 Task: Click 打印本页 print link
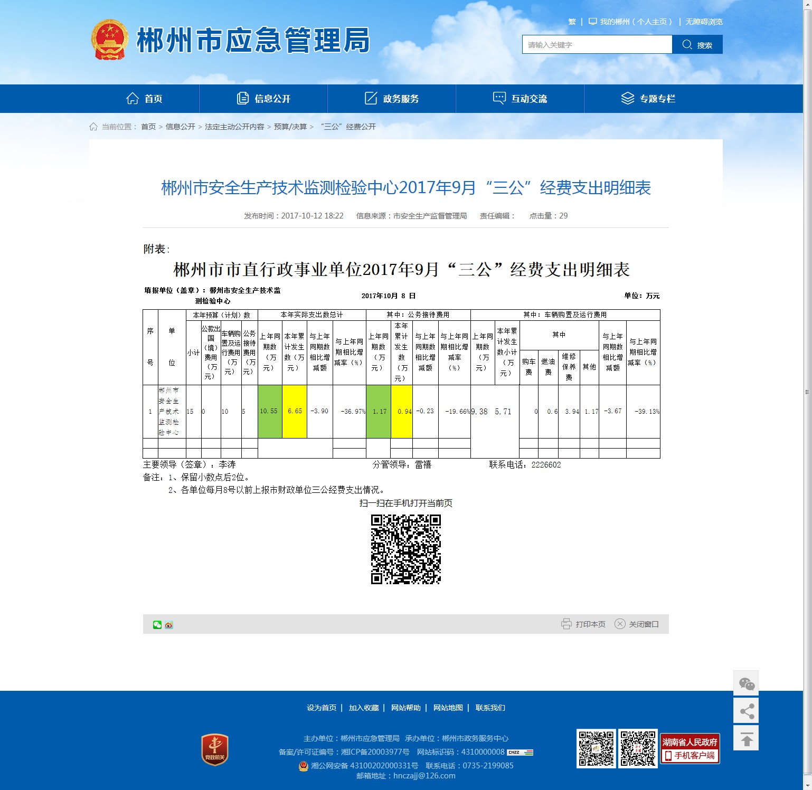click(x=591, y=624)
